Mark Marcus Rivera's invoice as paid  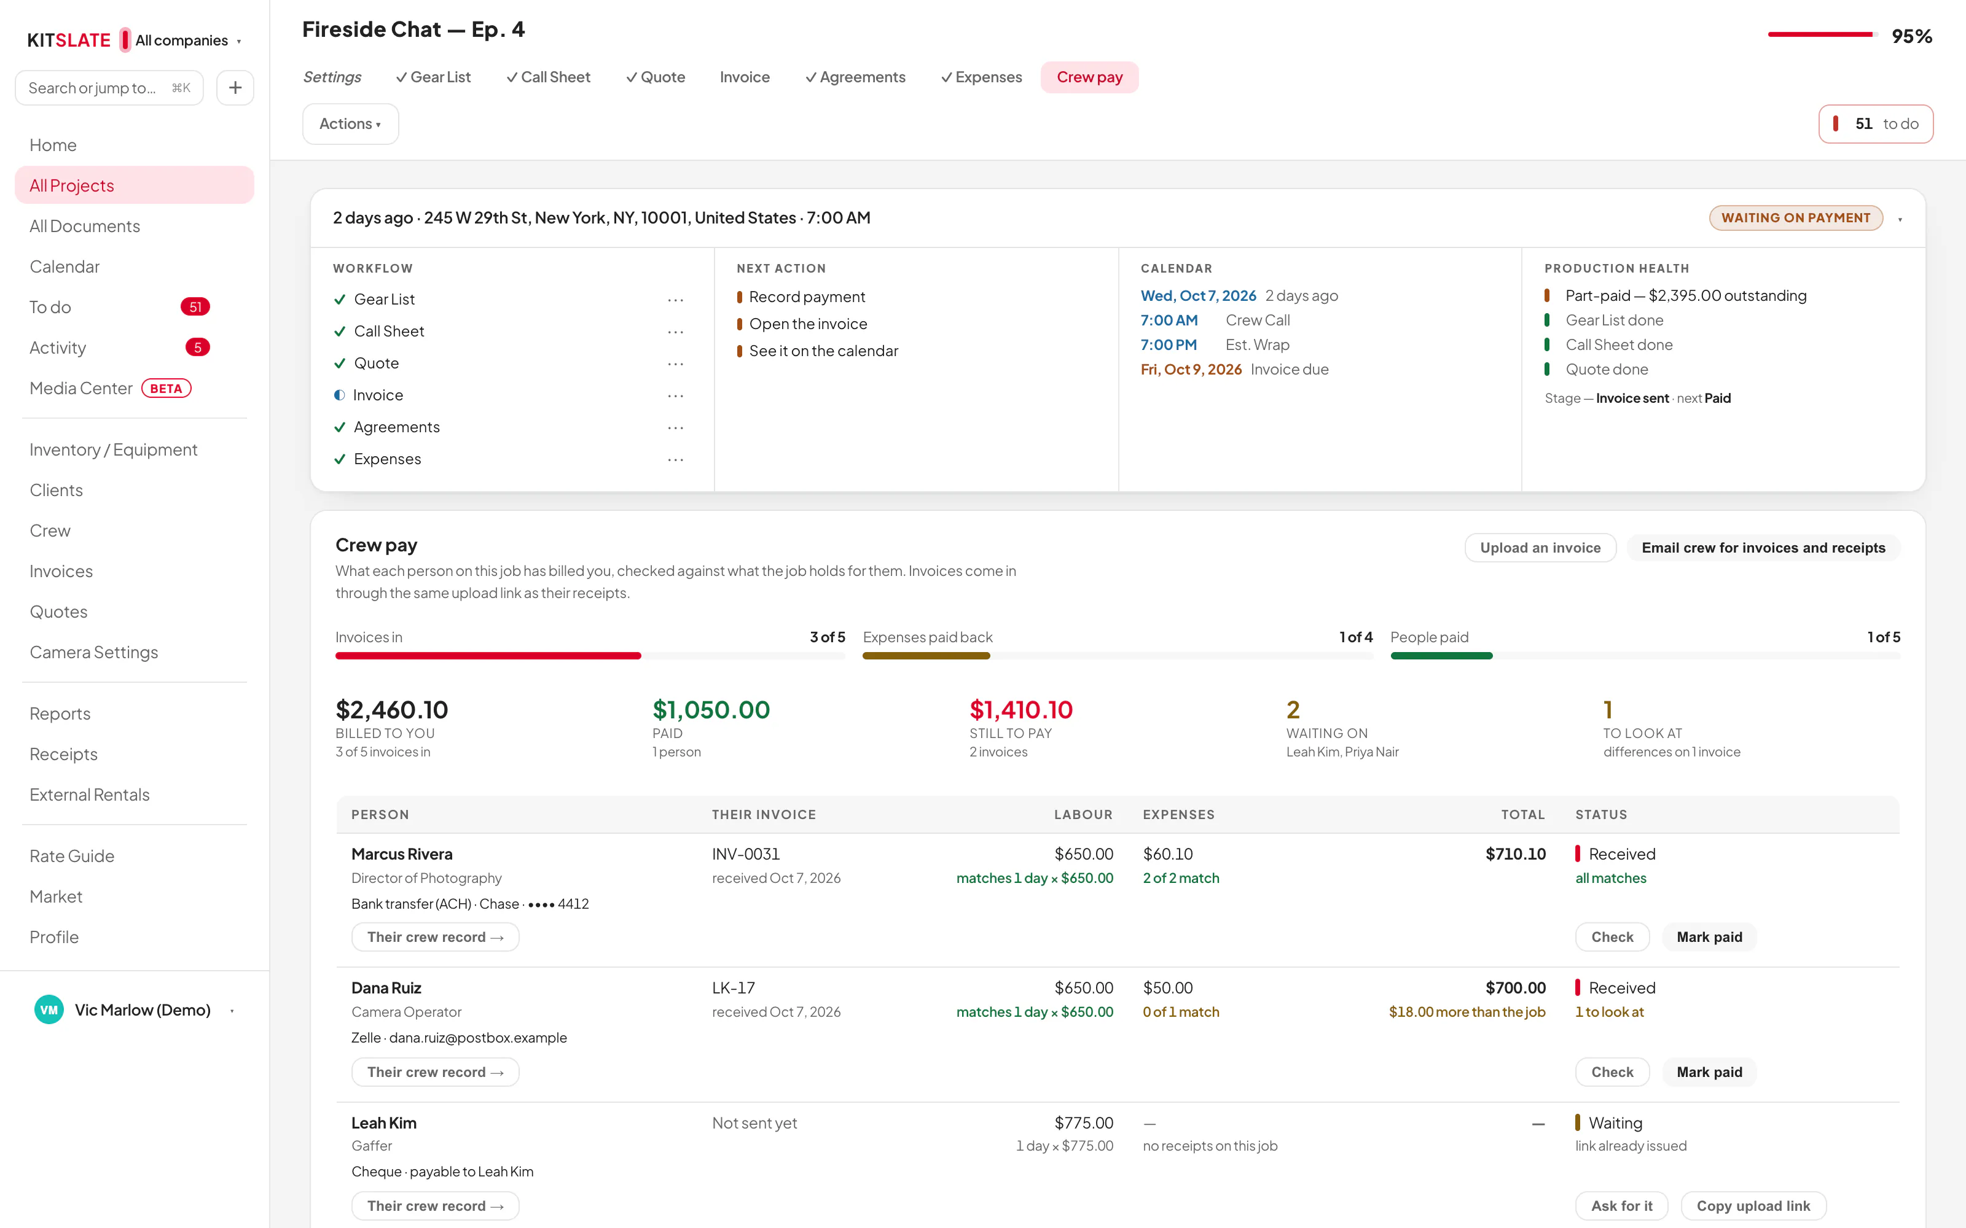(x=1709, y=936)
